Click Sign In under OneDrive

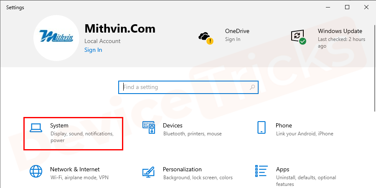click(x=233, y=39)
